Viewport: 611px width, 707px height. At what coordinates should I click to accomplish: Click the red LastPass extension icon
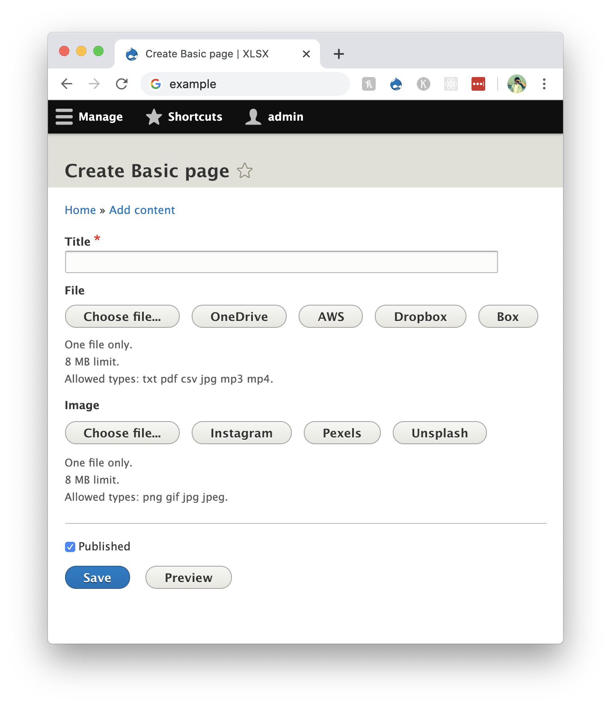pos(478,84)
